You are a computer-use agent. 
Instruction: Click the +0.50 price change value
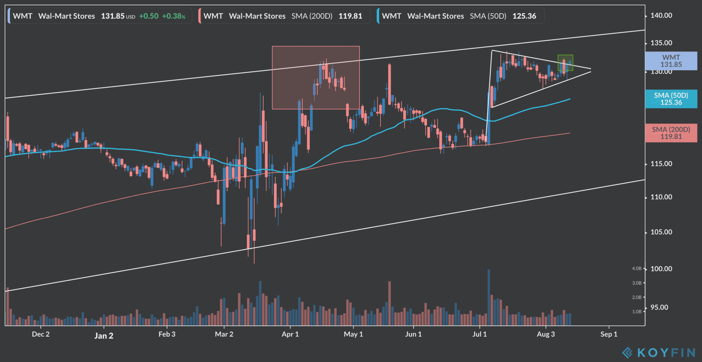tap(149, 16)
